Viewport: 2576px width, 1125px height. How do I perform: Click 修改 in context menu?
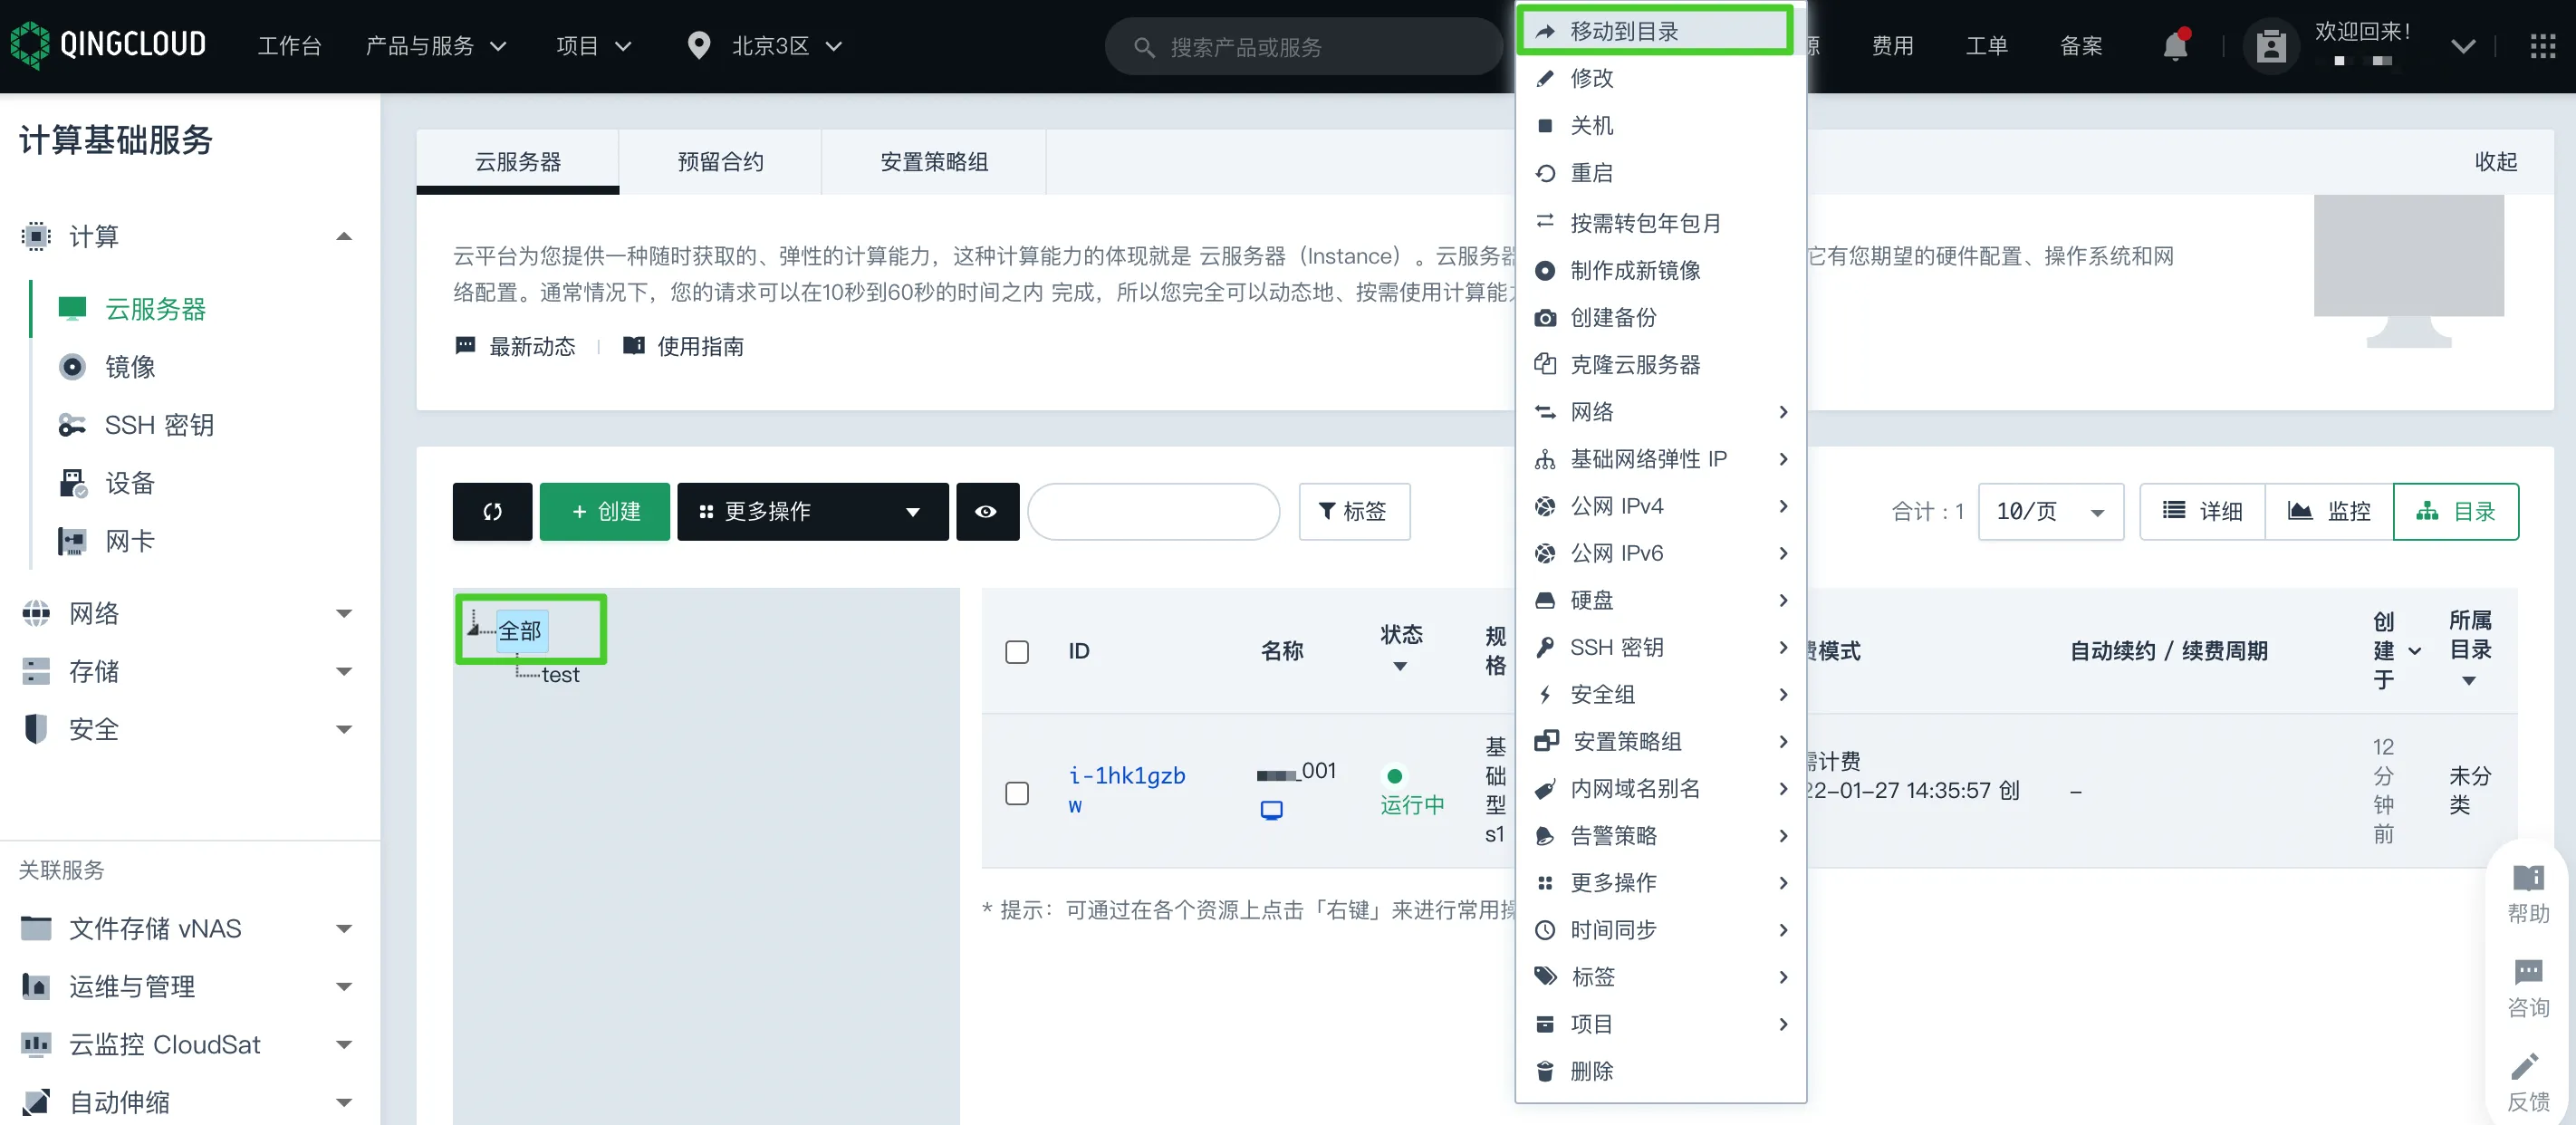[1660, 78]
